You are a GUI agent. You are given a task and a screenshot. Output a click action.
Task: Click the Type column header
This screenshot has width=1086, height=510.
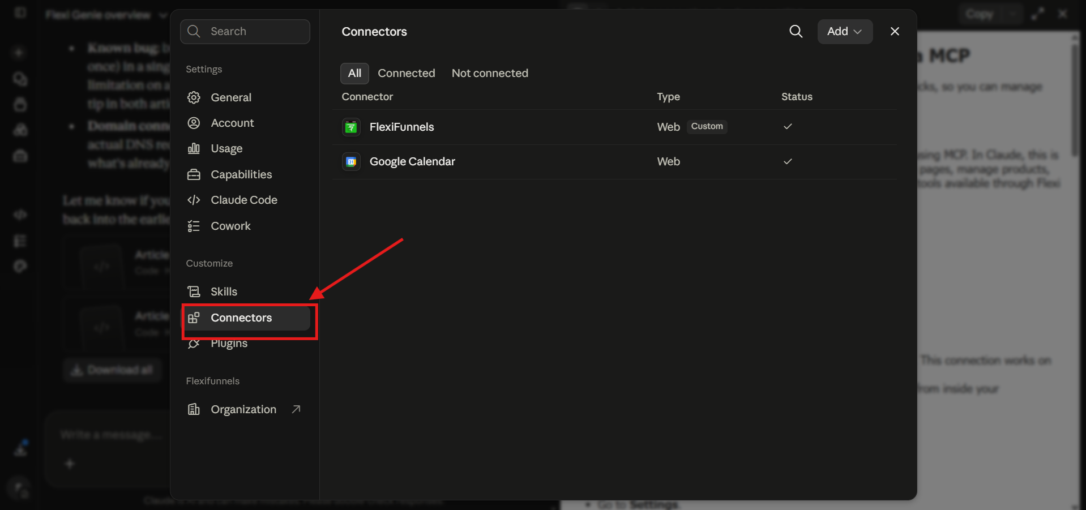pyautogui.click(x=668, y=96)
